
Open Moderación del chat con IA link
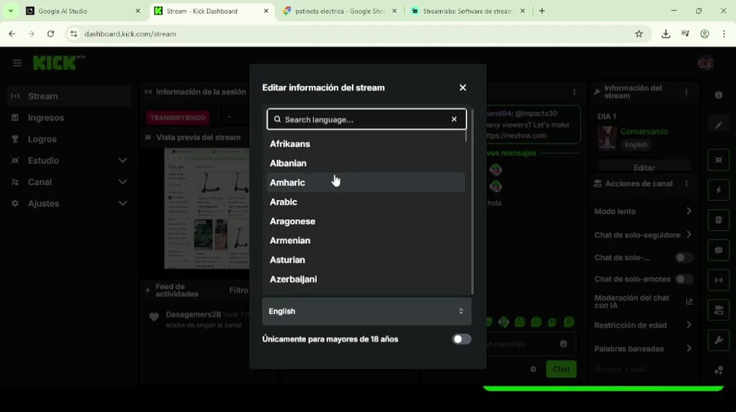[644, 302]
